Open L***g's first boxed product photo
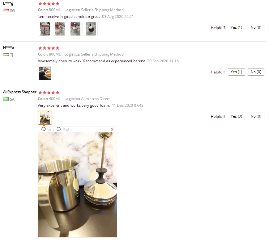269x241 pixels. [x=45, y=29]
